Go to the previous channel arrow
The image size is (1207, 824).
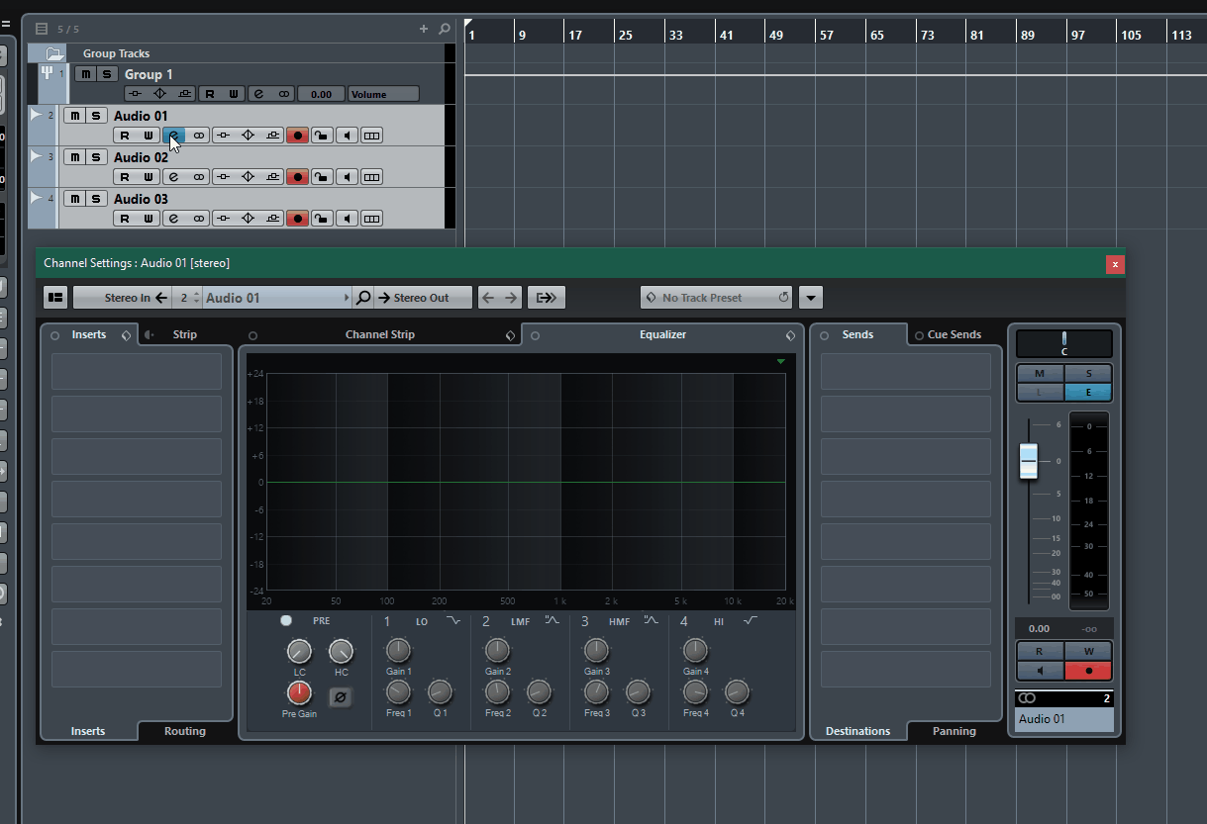tap(488, 298)
